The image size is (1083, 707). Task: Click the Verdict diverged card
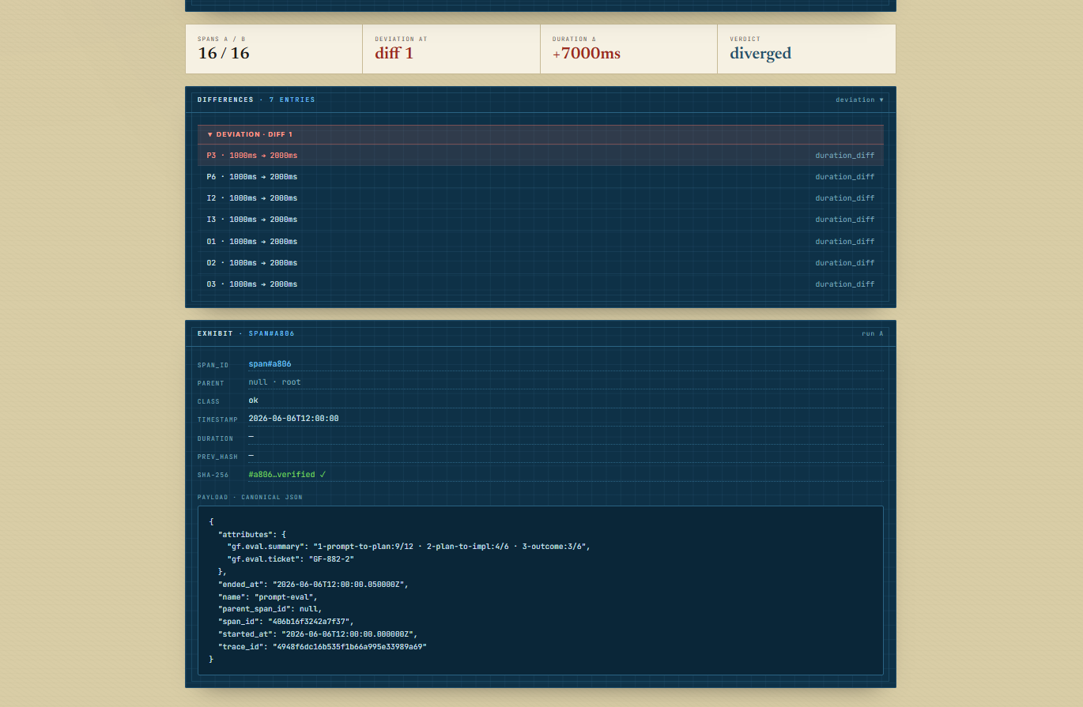click(x=806, y=49)
